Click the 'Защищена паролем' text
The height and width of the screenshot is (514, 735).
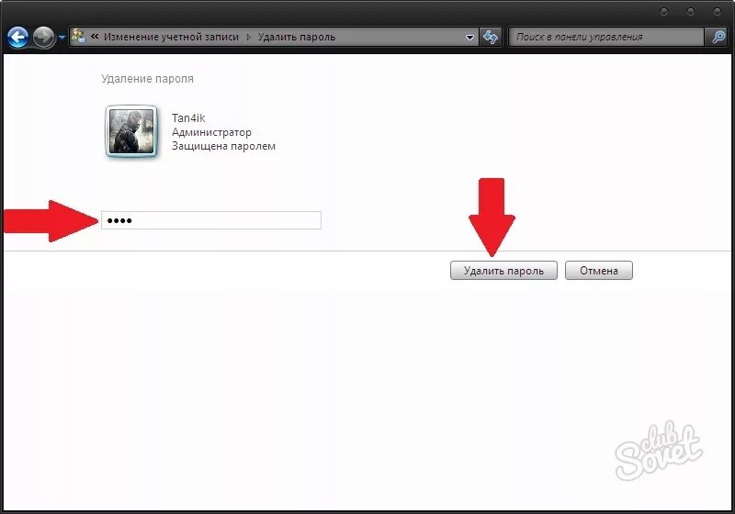(x=223, y=147)
